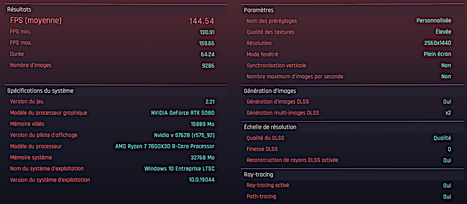Click the Modèle du processeur label

(36, 146)
